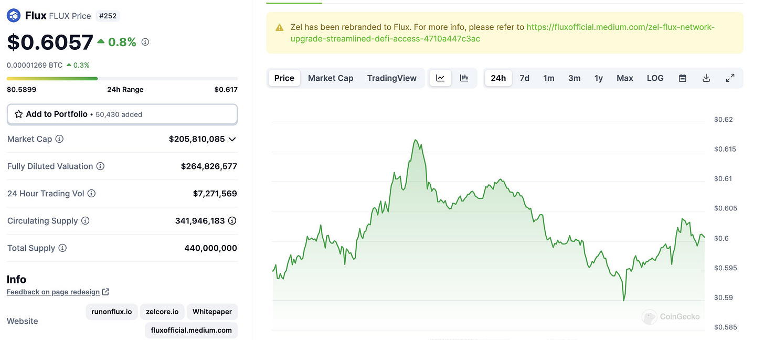Select the Price chart tab
Screen dimensions: 764x340
284,78
